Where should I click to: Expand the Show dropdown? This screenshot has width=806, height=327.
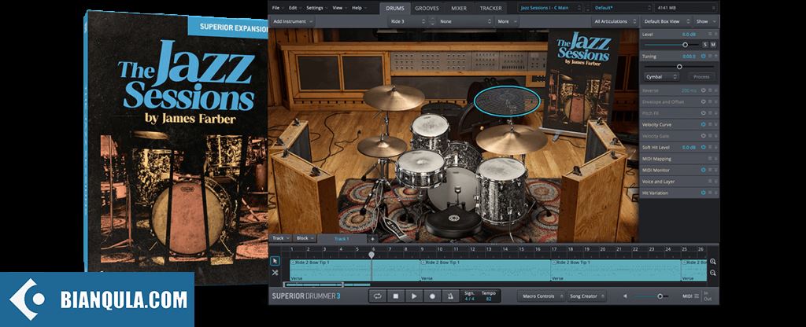pos(704,21)
